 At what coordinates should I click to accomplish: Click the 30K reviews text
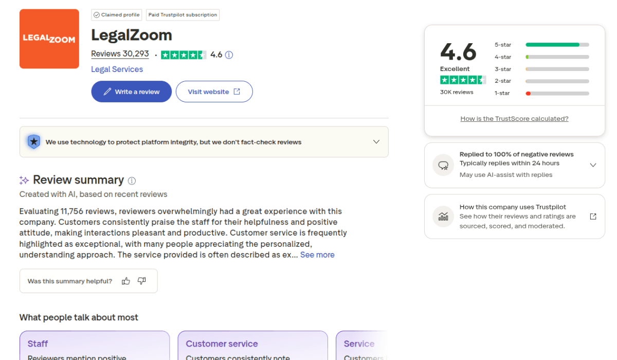pyautogui.click(x=457, y=92)
